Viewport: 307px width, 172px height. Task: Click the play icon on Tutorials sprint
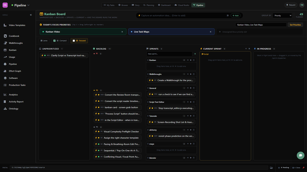[191, 116]
